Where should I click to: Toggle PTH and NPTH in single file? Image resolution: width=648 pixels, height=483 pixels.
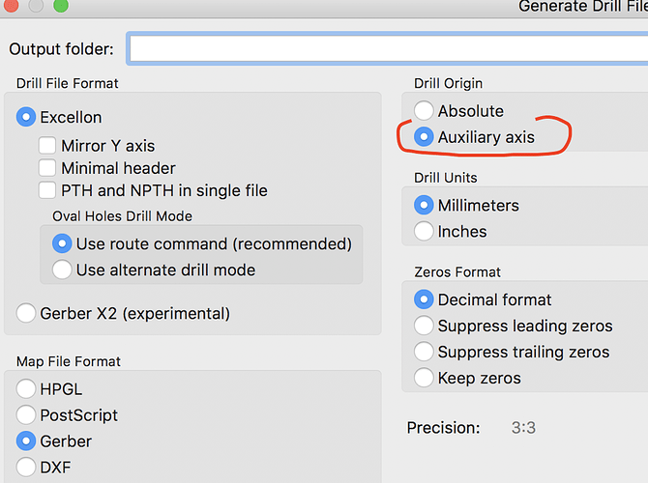47,190
